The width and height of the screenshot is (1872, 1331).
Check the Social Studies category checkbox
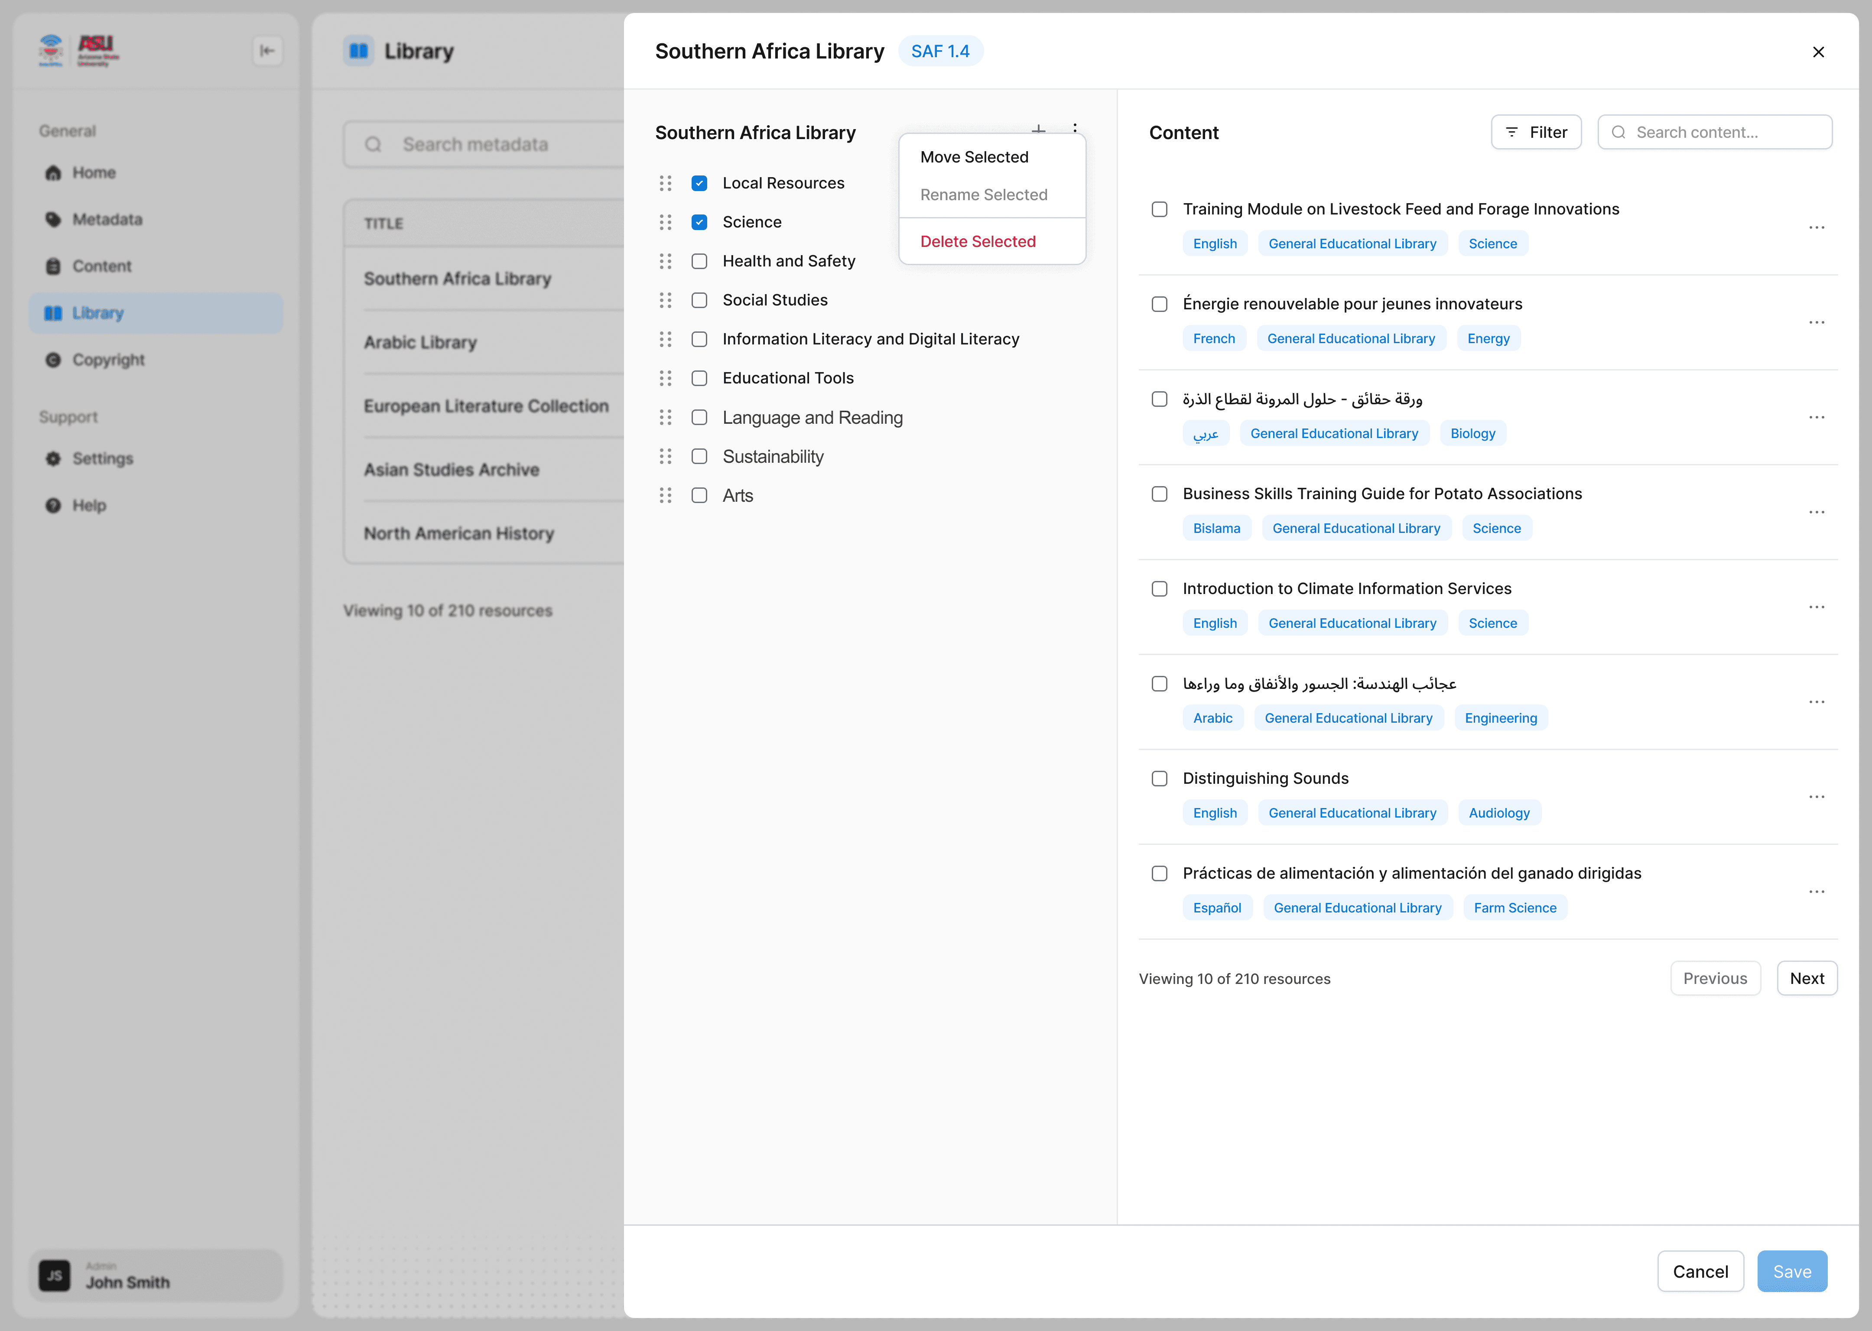point(699,300)
